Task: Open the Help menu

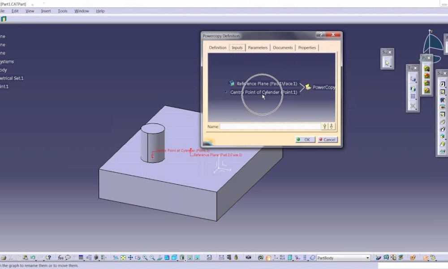Action: tap(100, 11)
